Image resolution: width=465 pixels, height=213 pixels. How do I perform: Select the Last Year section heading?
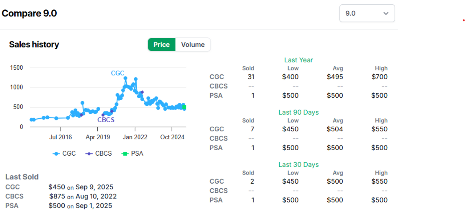click(299, 60)
